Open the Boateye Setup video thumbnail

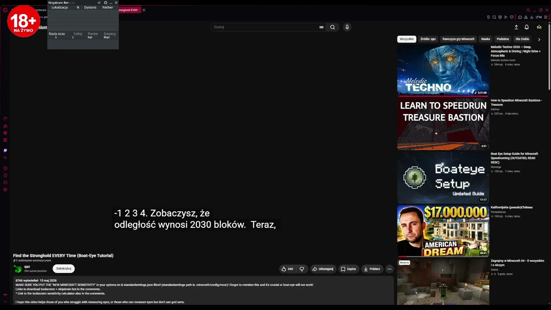pyautogui.click(x=443, y=177)
